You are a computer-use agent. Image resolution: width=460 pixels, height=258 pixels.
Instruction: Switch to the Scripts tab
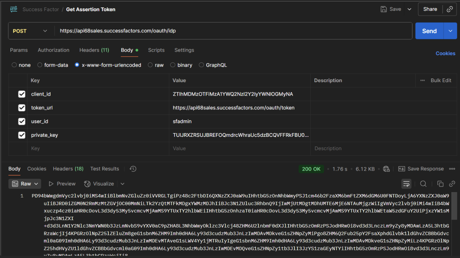click(x=156, y=50)
